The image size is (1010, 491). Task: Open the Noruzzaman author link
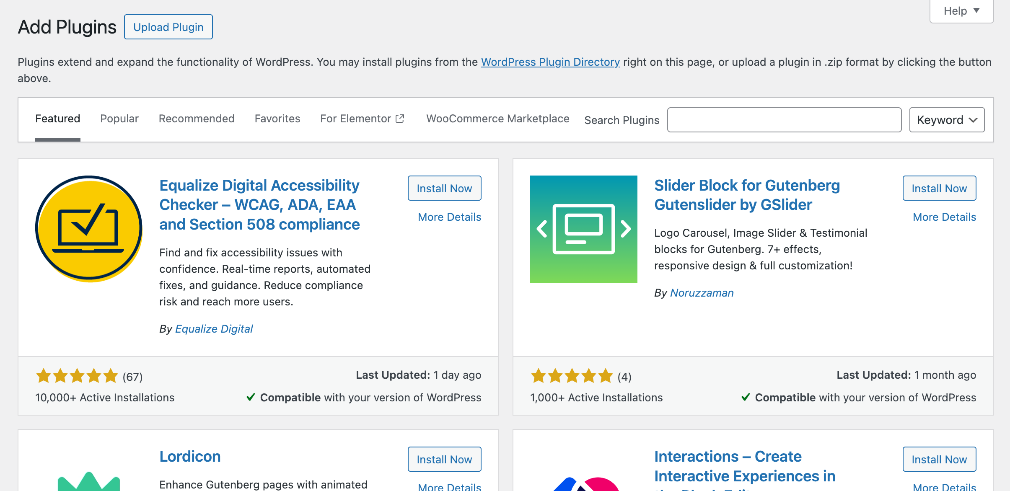click(702, 293)
